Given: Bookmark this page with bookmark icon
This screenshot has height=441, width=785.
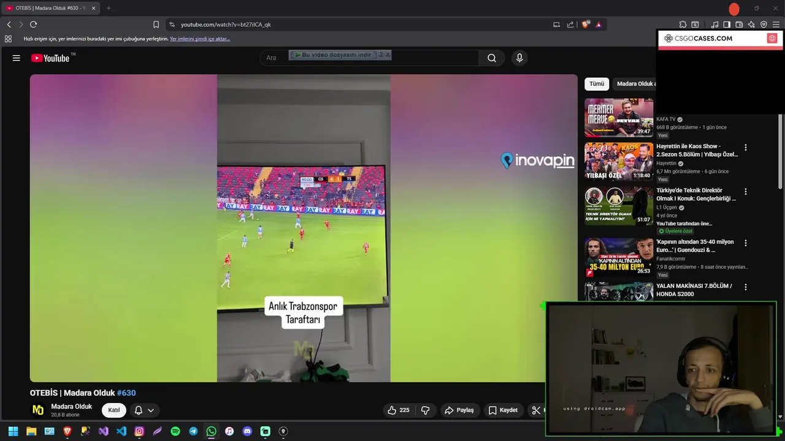Looking at the screenshot, I should click(156, 24).
